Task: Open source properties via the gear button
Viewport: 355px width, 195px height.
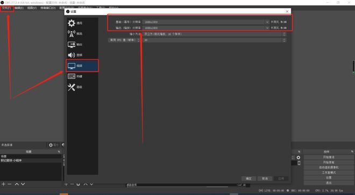Action: (x=53, y=145)
